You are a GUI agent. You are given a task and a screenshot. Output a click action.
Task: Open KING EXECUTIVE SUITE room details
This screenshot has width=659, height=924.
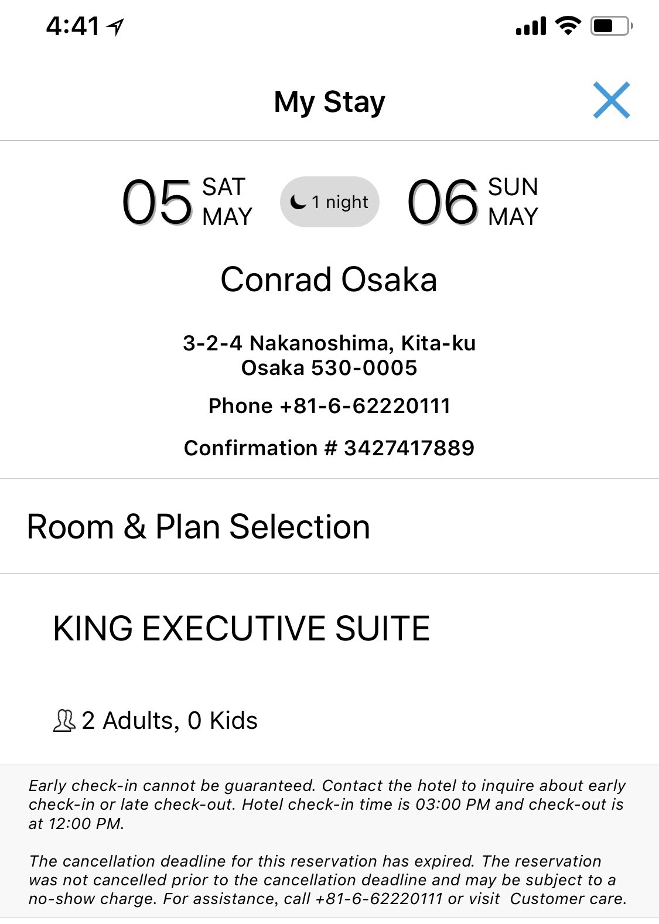(241, 628)
